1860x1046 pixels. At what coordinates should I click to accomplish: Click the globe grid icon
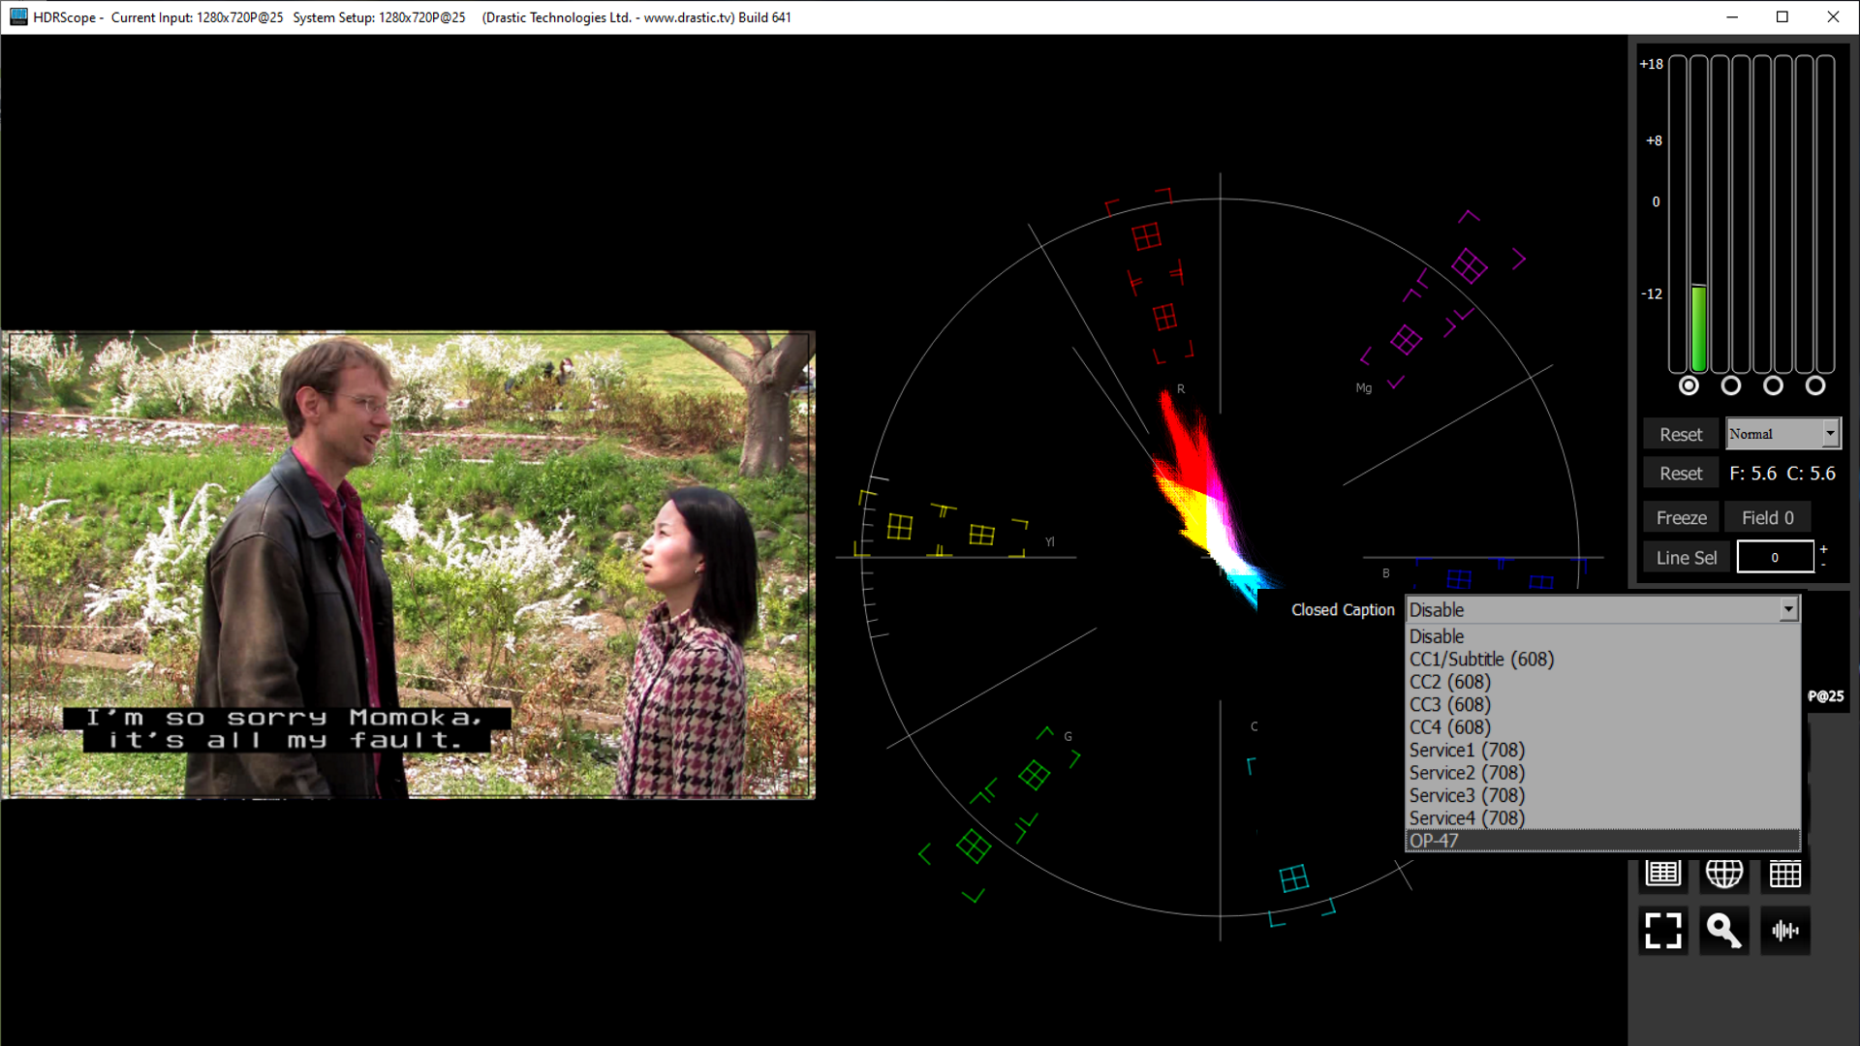[x=1723, y=874]
